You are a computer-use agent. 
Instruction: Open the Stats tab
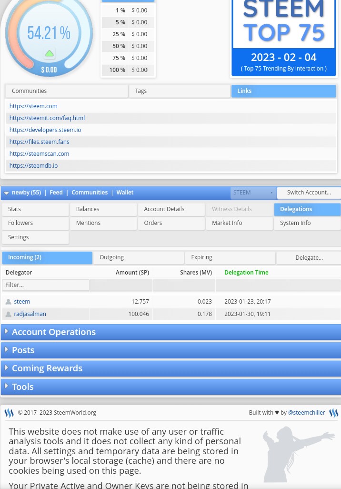[x=35, y=209]
